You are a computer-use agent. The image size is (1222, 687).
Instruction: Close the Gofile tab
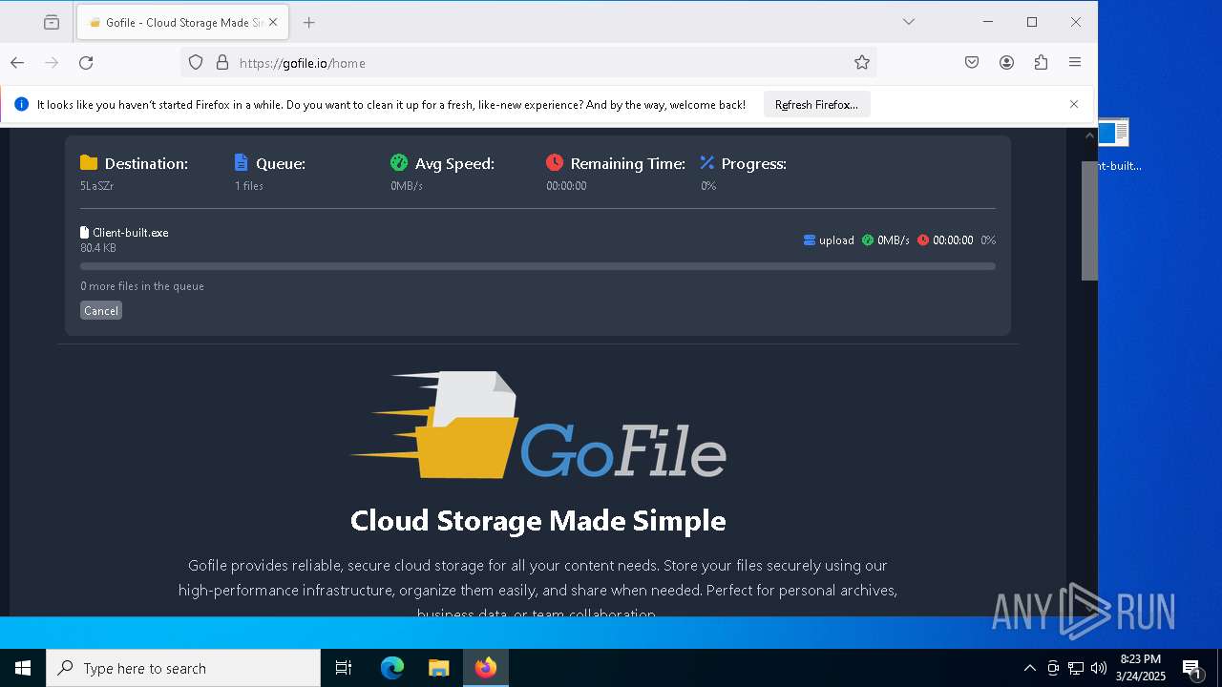272,22
